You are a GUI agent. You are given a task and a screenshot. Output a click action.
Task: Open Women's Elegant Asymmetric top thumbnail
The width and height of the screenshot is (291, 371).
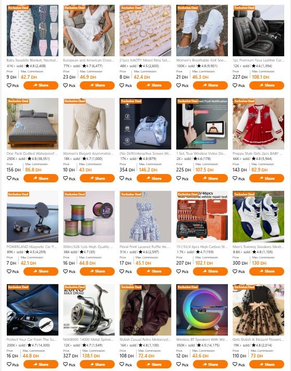89,123
